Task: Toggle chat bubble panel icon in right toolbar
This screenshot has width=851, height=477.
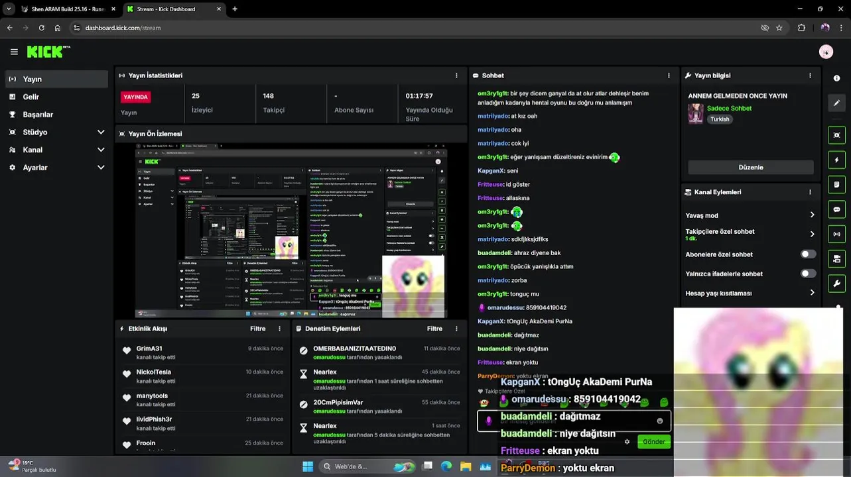Action: click(x=836, y=209)
